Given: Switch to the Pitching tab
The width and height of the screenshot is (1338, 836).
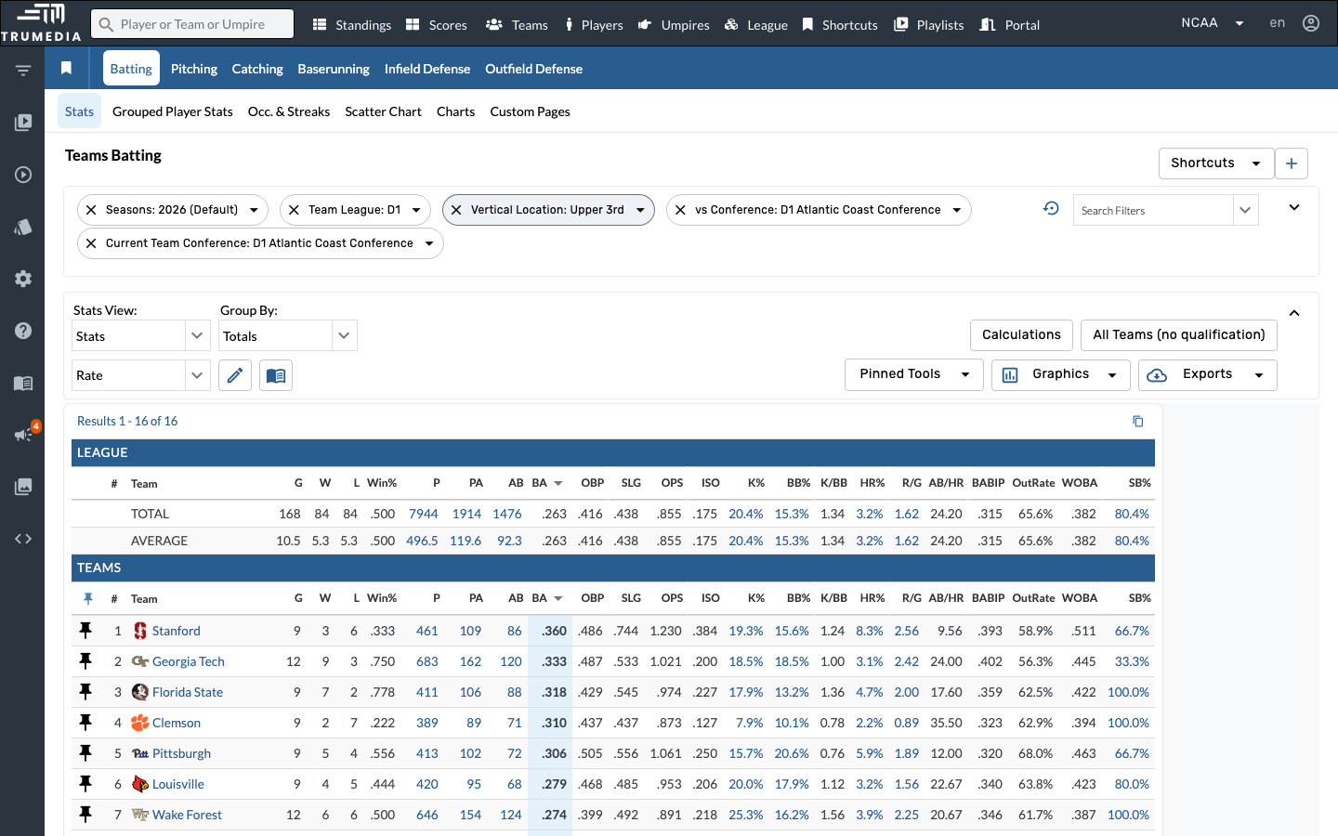Looking at the screenshot, I should (194, 69).
